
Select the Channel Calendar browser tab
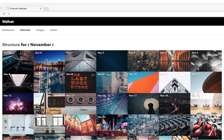pos(24,9)
